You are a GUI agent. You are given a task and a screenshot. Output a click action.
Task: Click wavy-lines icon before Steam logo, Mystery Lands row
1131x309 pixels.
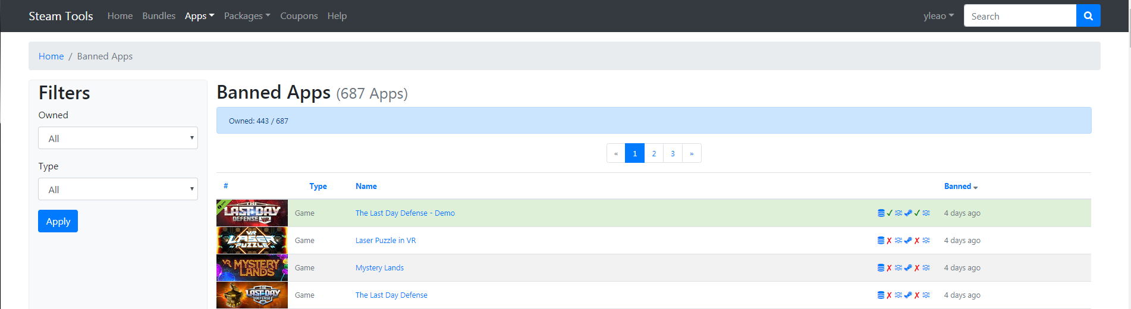[898, 267]
